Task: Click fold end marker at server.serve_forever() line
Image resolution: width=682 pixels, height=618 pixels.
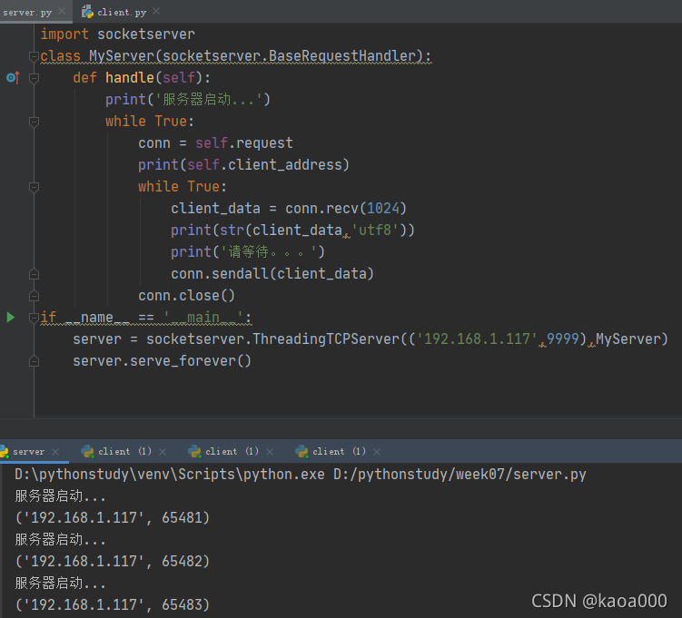Action: point(34,361)
